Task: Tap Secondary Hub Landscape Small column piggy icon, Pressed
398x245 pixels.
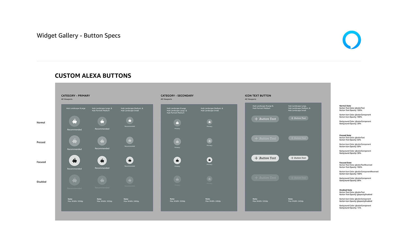Action: [210, 141]
